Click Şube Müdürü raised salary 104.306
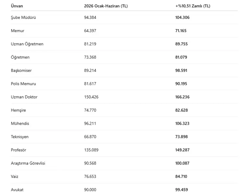 click(182, 17)
